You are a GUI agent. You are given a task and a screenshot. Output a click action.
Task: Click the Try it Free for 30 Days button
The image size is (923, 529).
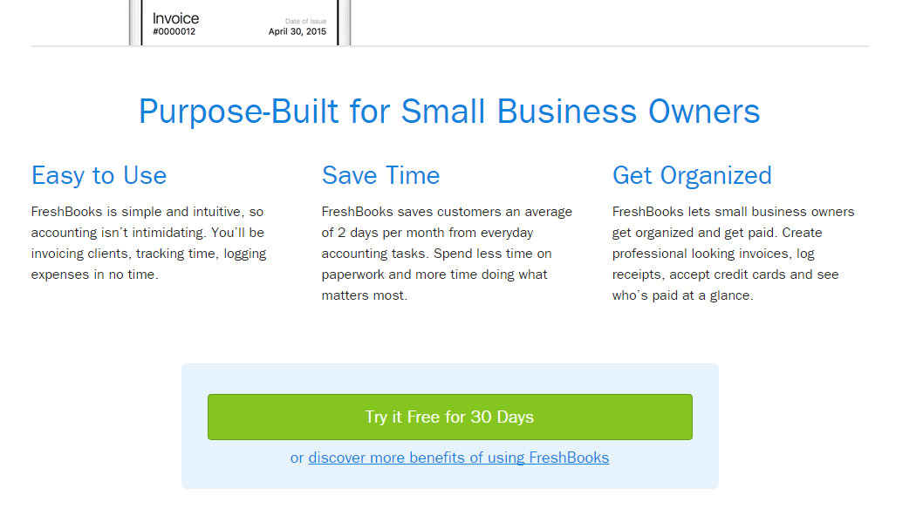pyautogui.click(x=450, y=417)
